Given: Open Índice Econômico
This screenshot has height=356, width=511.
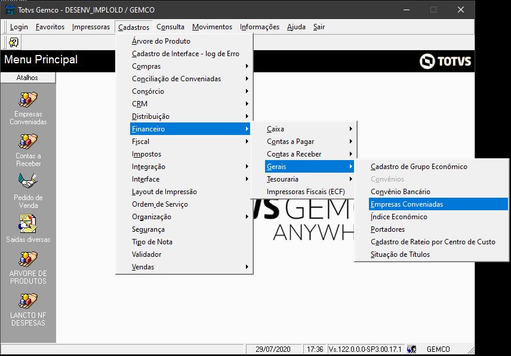Looking at the screenshot, I should [x=438, y=217].
